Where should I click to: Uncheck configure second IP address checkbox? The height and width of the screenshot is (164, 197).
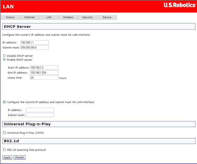click(x=5, y=102)
